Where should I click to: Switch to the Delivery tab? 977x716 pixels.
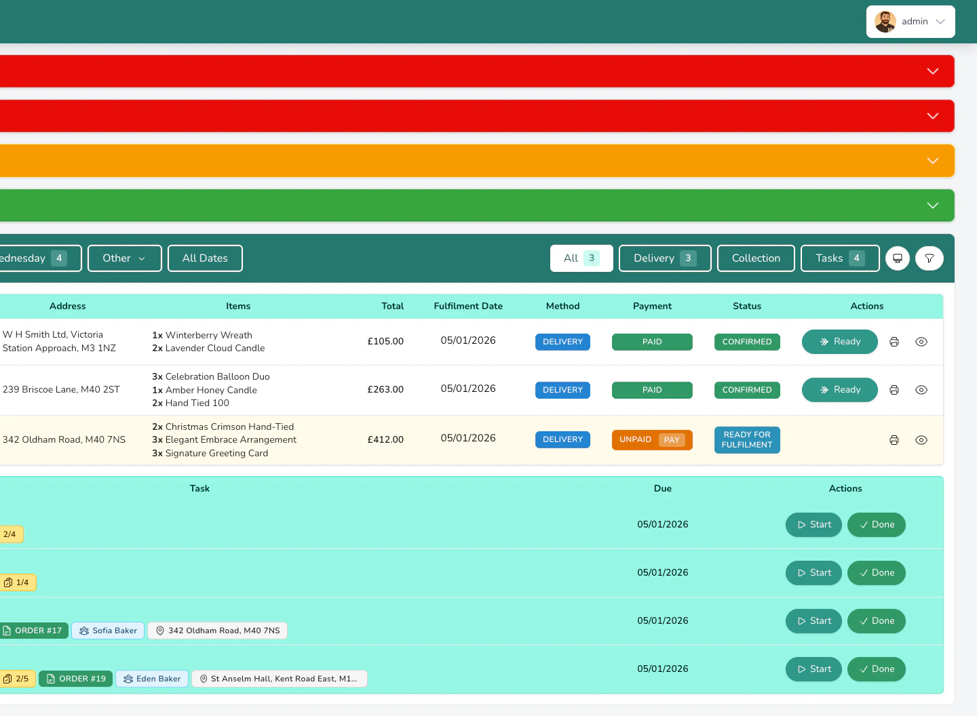pos(664,258)
